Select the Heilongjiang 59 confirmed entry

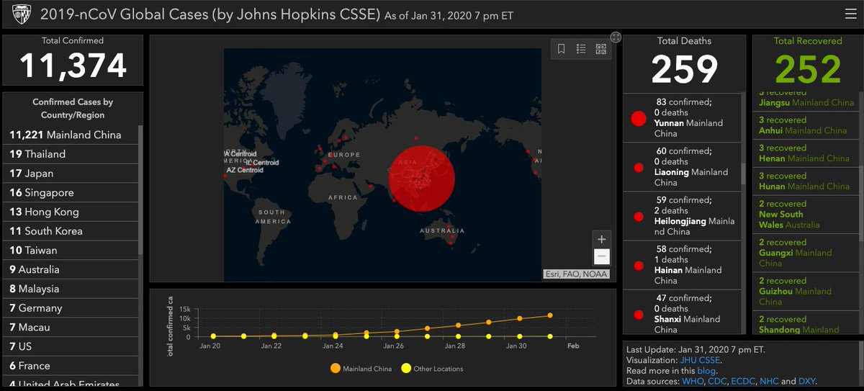pyautogui.click(x=682, y=216)
